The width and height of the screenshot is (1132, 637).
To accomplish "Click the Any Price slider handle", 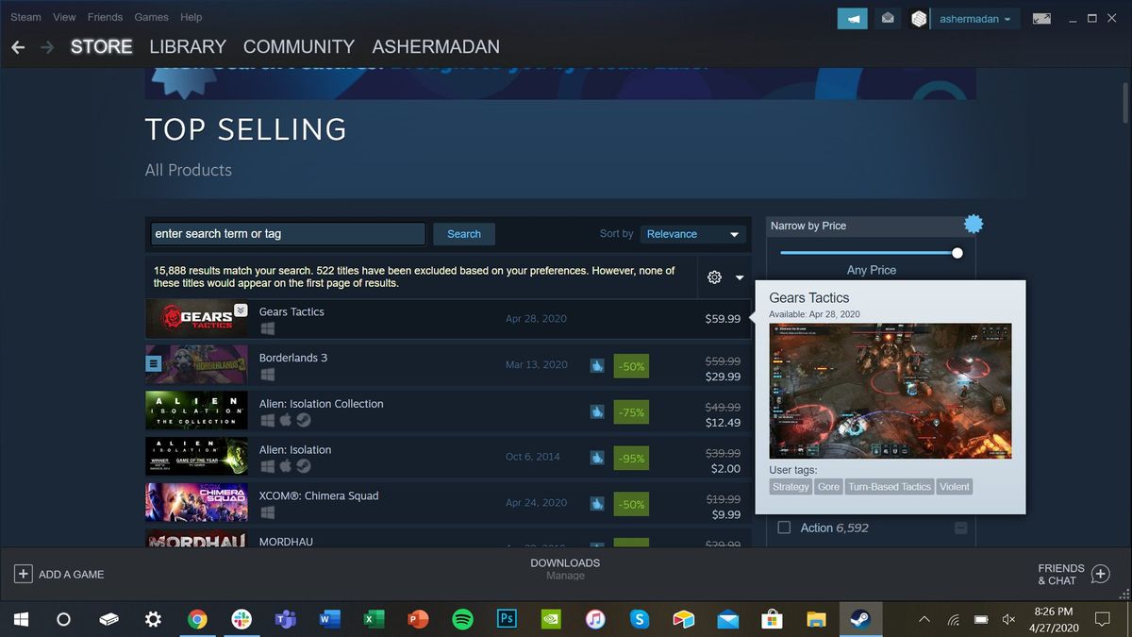I will pos(957,253).
